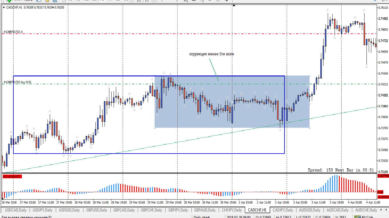
Task: Select the CHFJPY,Daily chart tab
Action: pyautogui.click(x=232, y=210)
